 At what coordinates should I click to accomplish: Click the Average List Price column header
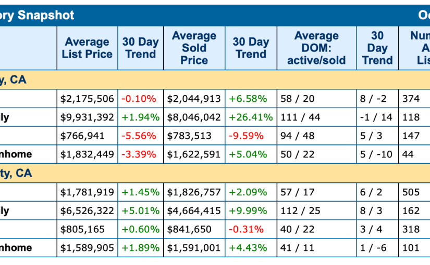[87, 48]
